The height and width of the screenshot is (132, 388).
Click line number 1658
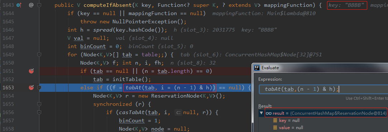tap(8, 129)
